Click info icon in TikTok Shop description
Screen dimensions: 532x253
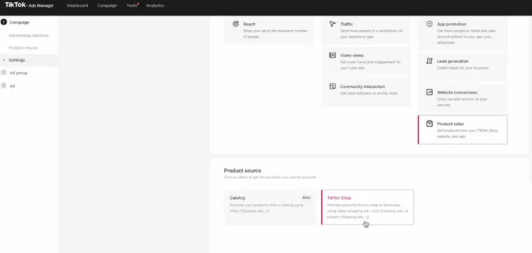tap(368, 217)
